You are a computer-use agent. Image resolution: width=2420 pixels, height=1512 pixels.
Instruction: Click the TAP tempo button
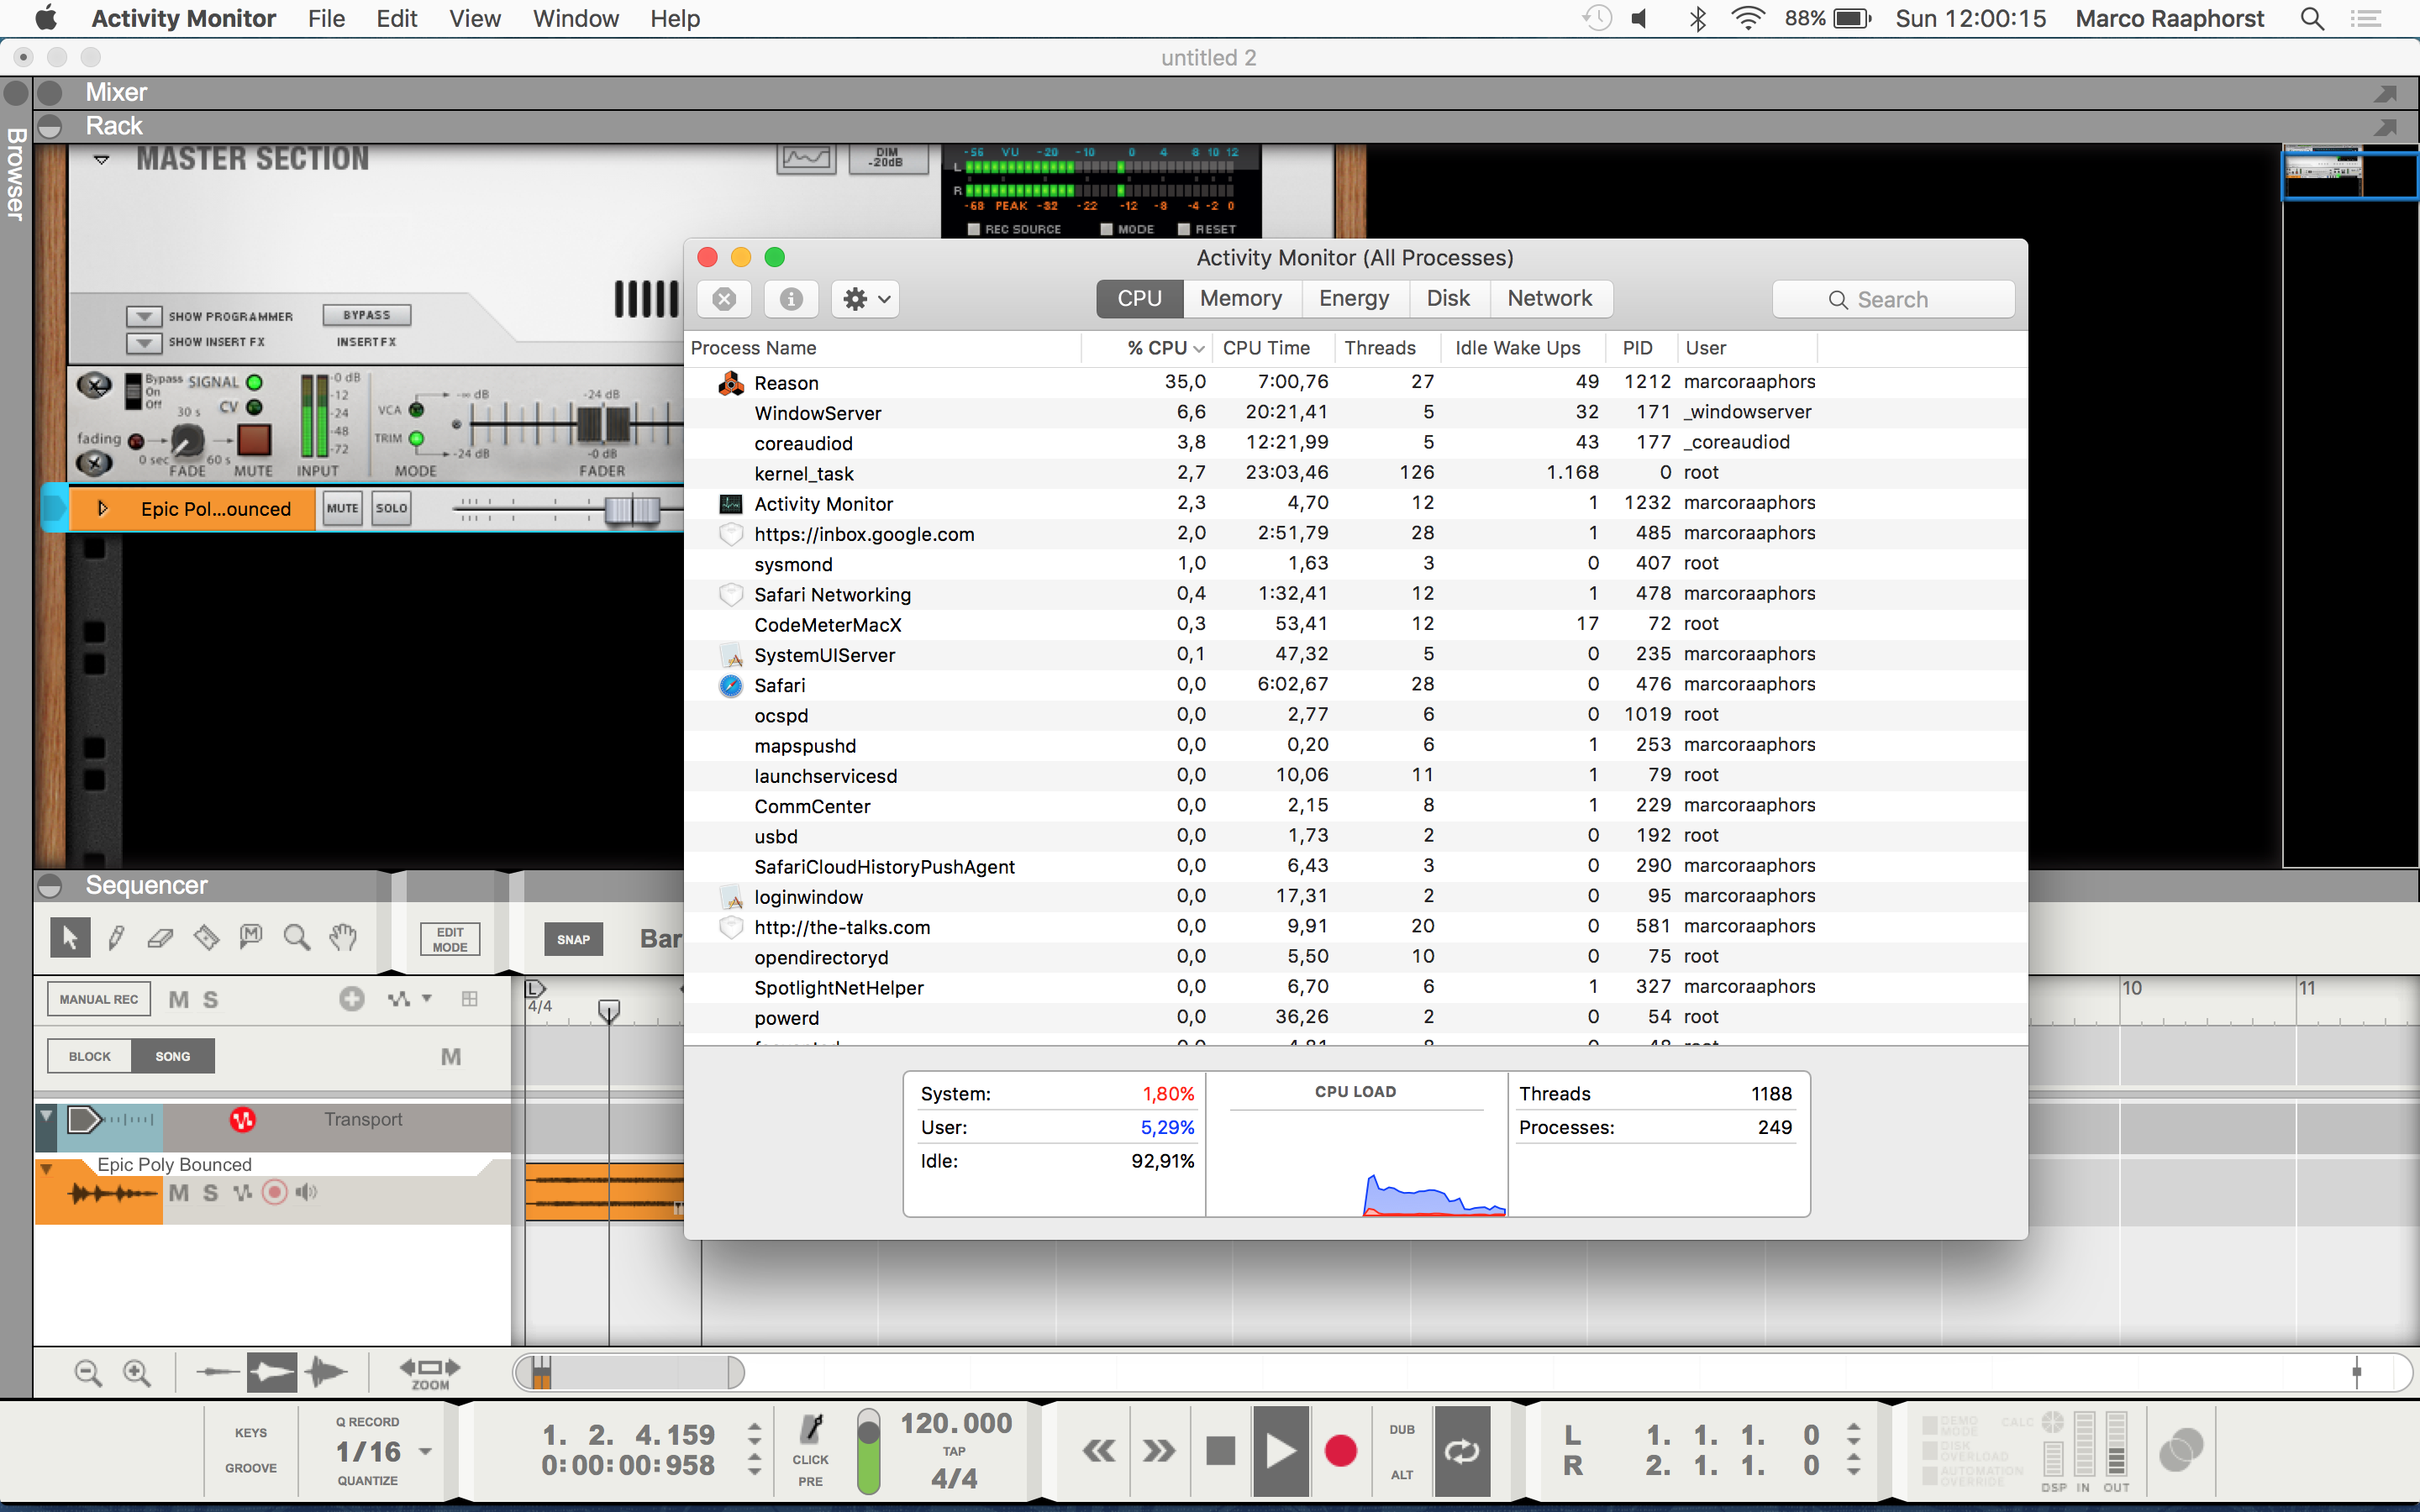954,1450
